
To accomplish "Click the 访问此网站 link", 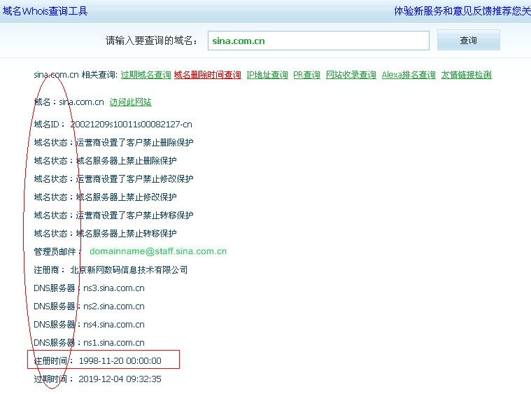I will coord(130,102).
